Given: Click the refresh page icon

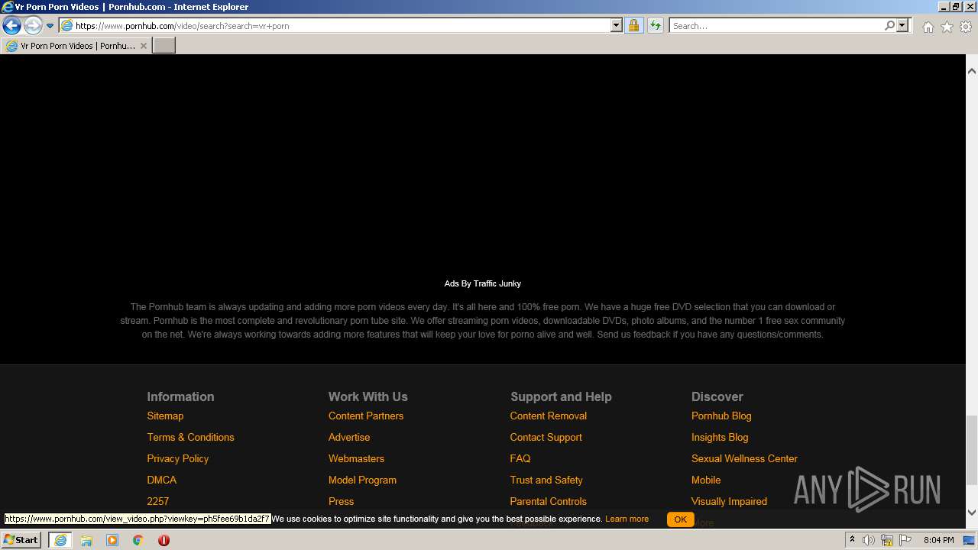Looking at the screenshot, I should [656, 25].
